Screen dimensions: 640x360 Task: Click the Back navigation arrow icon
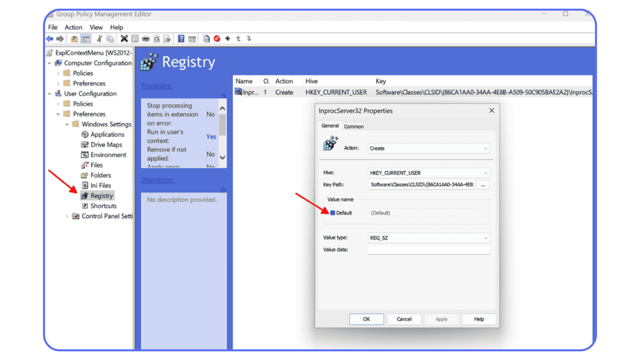(x=49, y=39)
